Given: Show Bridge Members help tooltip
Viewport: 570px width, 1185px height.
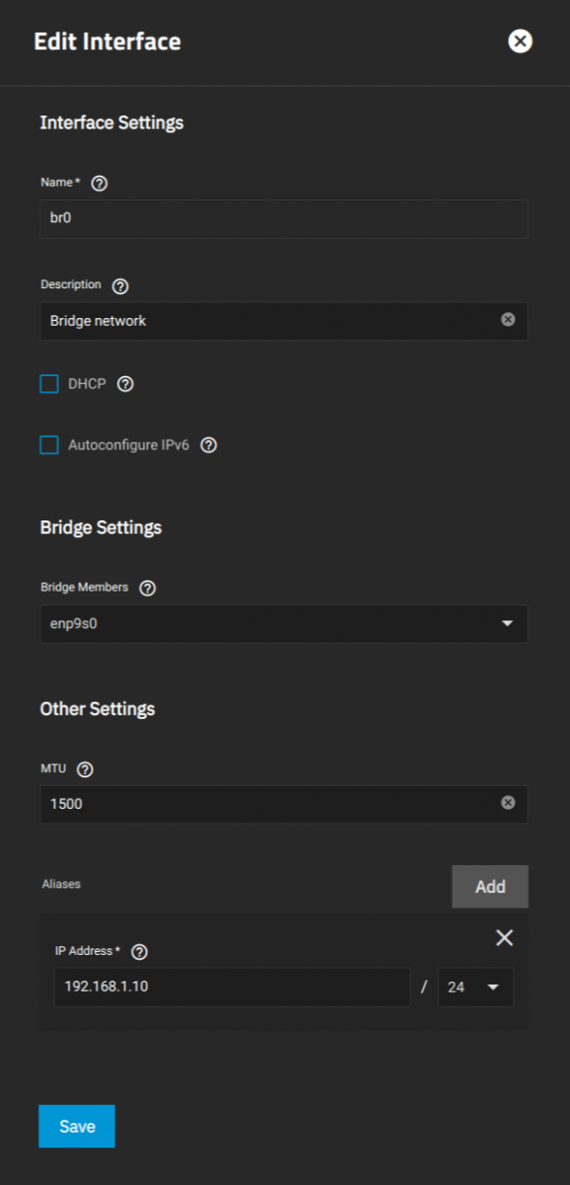Looking at the screenshot, I should pos(148,589).
